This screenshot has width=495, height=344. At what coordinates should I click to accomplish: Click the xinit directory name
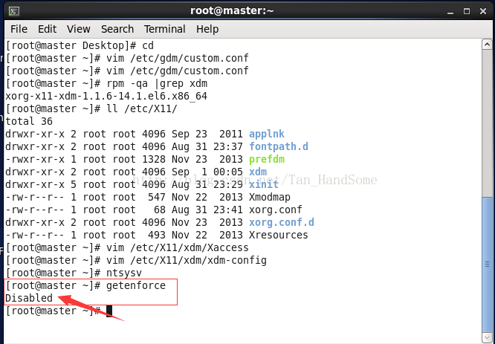point(264,184)
